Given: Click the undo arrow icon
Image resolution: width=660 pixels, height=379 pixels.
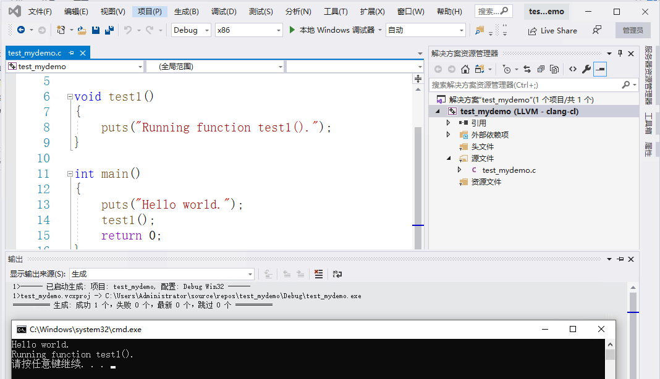Looking at the screenshot, I should coord(128,30).
